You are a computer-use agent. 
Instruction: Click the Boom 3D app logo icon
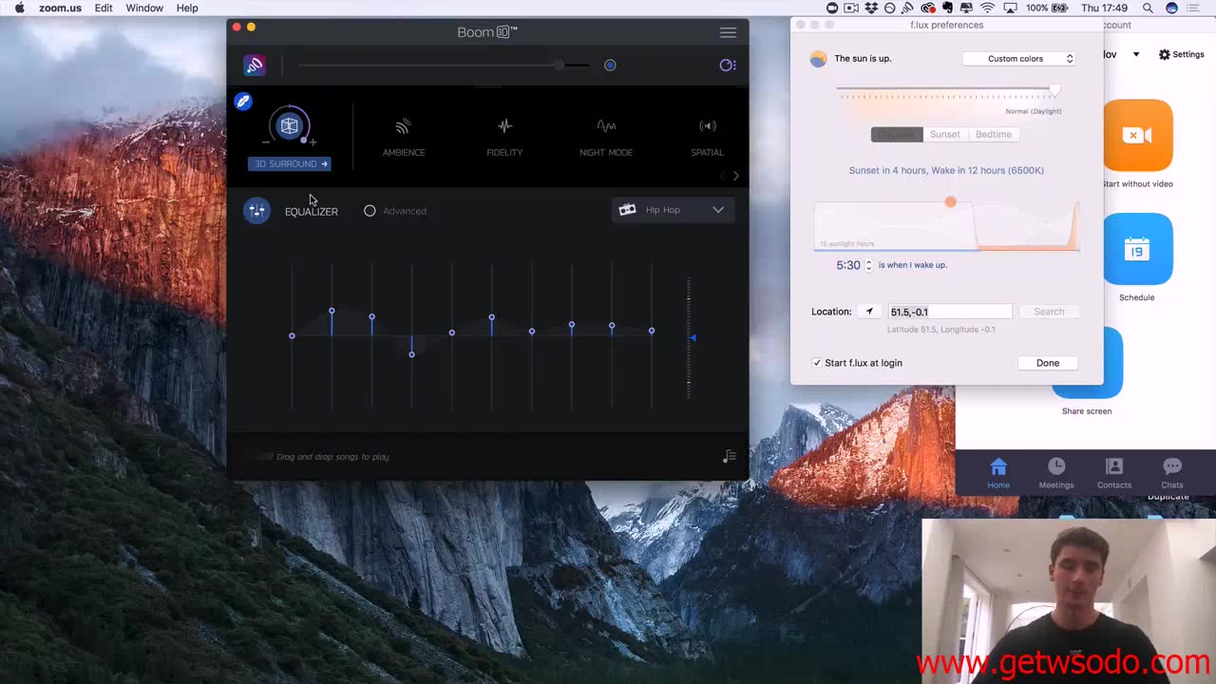point(254,65)
